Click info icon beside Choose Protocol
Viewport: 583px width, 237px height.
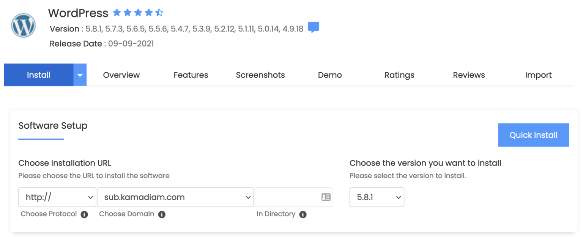tap(84, 214)
